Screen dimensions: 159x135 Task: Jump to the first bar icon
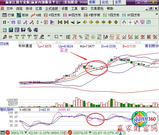pos(60,22)
